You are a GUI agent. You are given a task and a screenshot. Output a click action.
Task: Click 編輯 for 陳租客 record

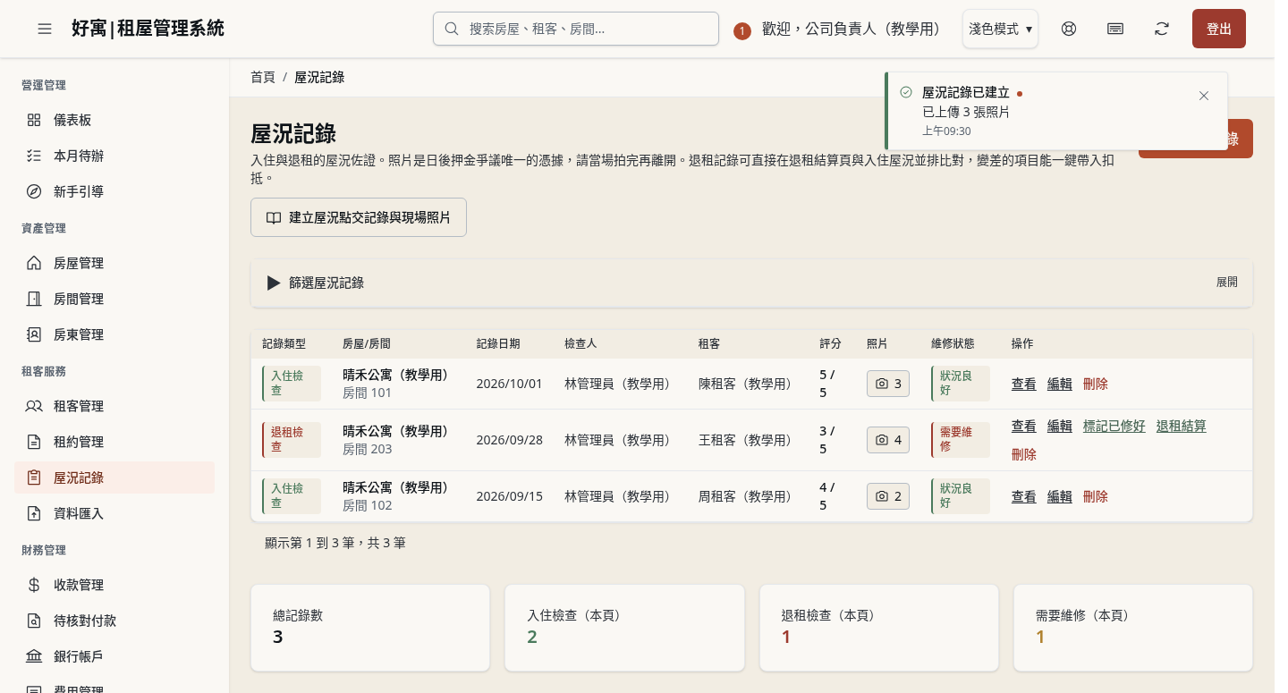coord(1060,384)
